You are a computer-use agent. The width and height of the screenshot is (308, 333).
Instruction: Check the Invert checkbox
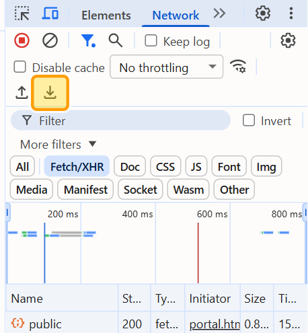[249, 120]
